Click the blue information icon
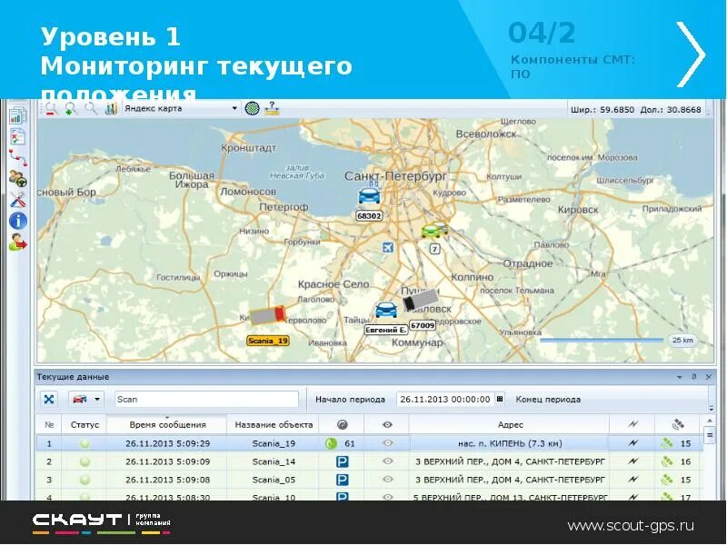The height and width of the screenshot is (545, 727). coord(17,221)
